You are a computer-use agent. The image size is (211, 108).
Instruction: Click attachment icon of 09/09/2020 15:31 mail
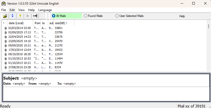(x=5, y=46)
